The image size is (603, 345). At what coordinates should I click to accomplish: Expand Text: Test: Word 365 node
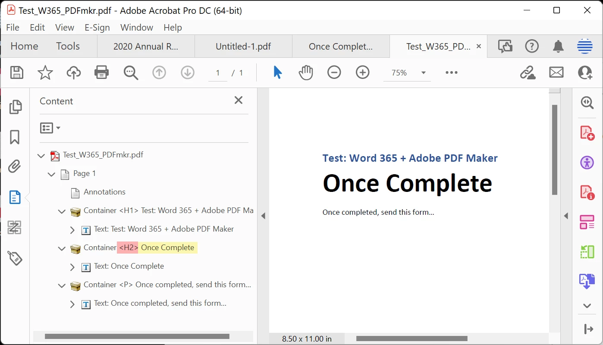tap(72, 230)
